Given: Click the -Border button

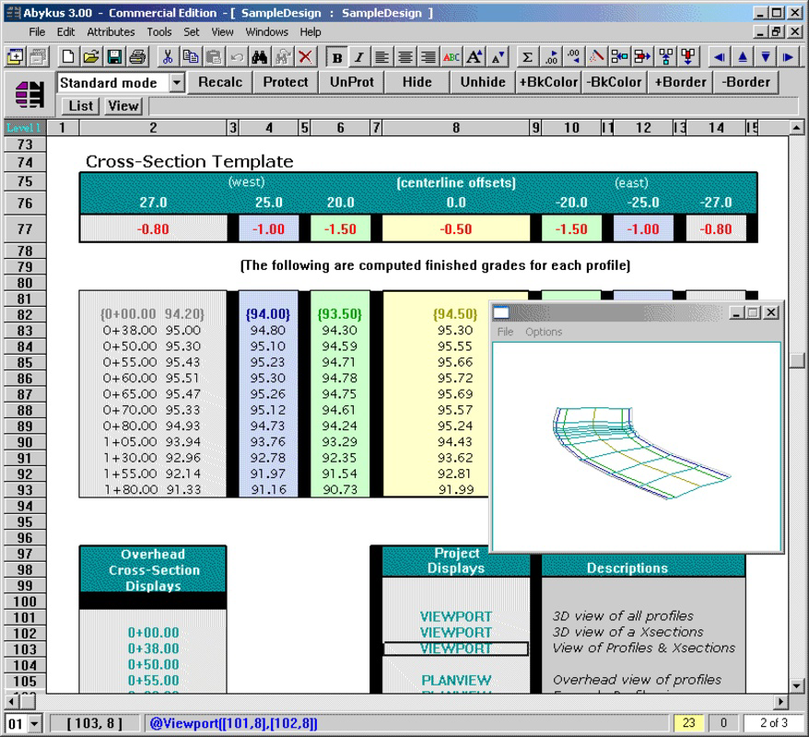Looking at the screenshot, I should coord(745,82).
